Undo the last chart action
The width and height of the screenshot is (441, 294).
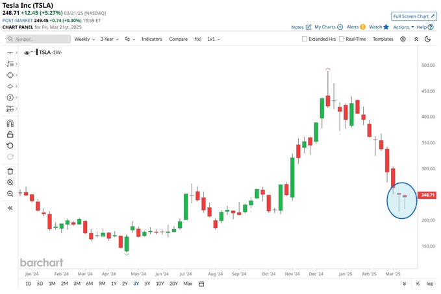point(10,146)
